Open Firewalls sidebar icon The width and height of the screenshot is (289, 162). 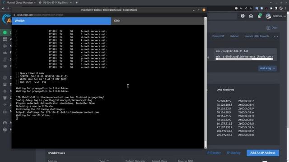tap(5, 53)
